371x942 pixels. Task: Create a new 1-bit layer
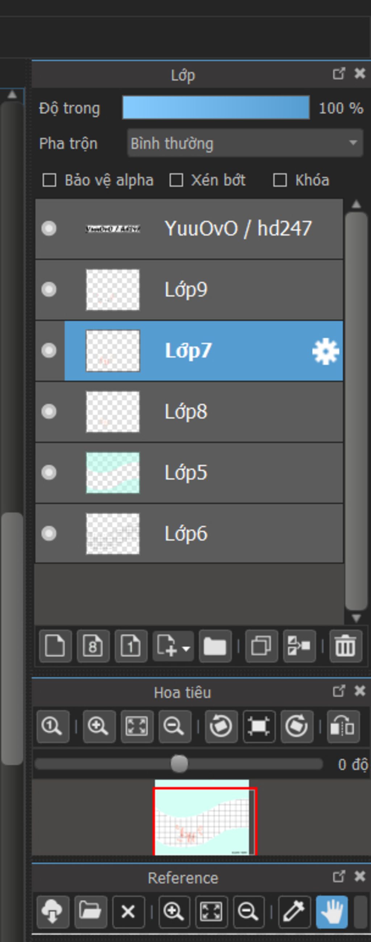pyautogui.click(x=131, y=646)
